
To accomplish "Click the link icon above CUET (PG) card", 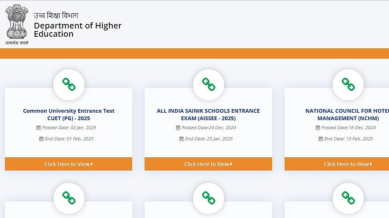I will pos(69,85).
